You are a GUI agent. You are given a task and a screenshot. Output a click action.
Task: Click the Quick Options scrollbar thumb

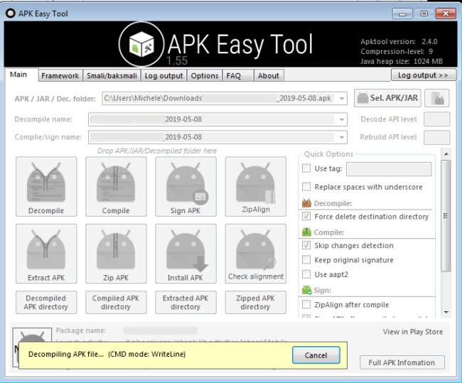[x=446, y=215]
